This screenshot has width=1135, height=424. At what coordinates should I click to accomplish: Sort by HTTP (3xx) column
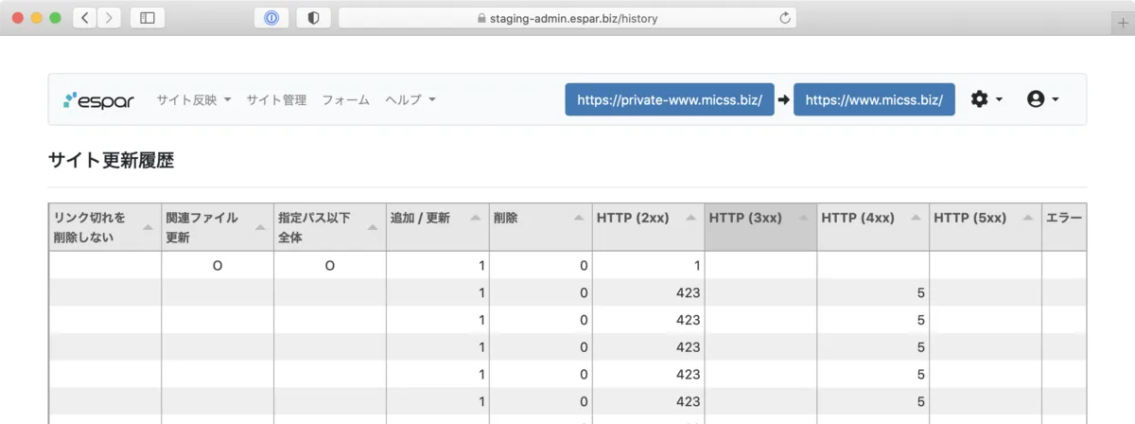[x=760, y=227]
